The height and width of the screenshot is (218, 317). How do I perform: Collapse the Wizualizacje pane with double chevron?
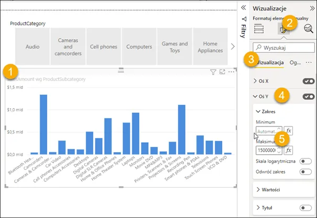click(x=243, y=7)
